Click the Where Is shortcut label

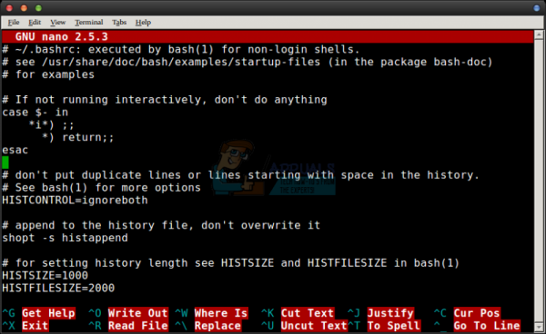pos(221,313)
